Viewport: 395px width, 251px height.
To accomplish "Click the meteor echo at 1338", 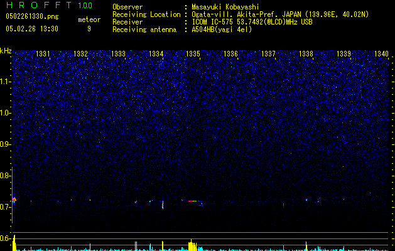I will click(x=306, y=200).
